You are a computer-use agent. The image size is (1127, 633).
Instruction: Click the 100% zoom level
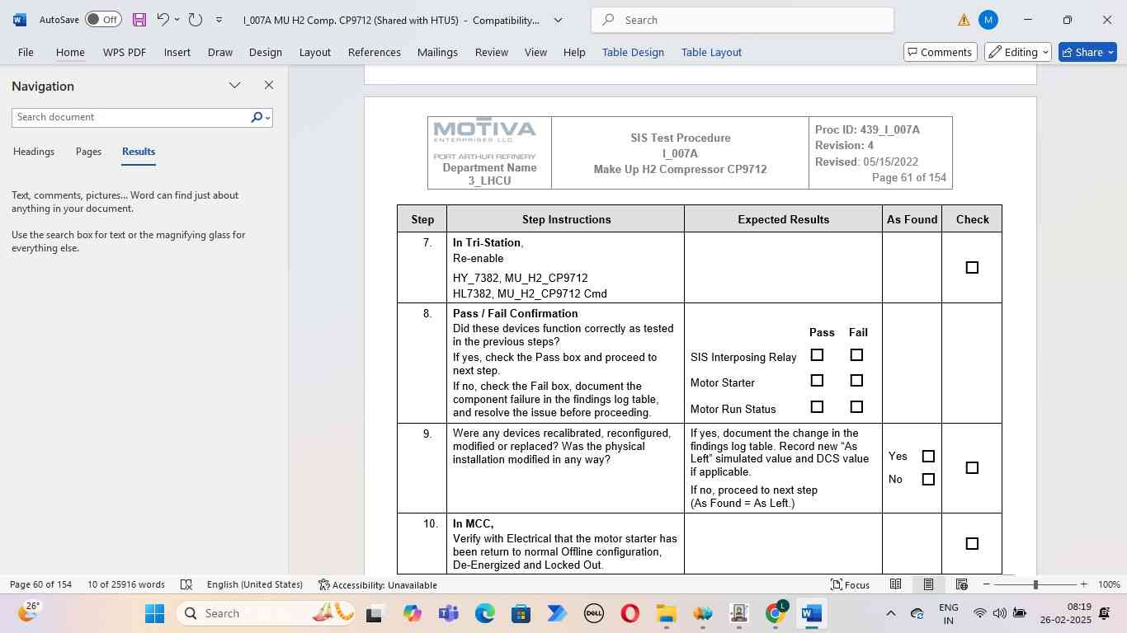[x=1109, y=584]
